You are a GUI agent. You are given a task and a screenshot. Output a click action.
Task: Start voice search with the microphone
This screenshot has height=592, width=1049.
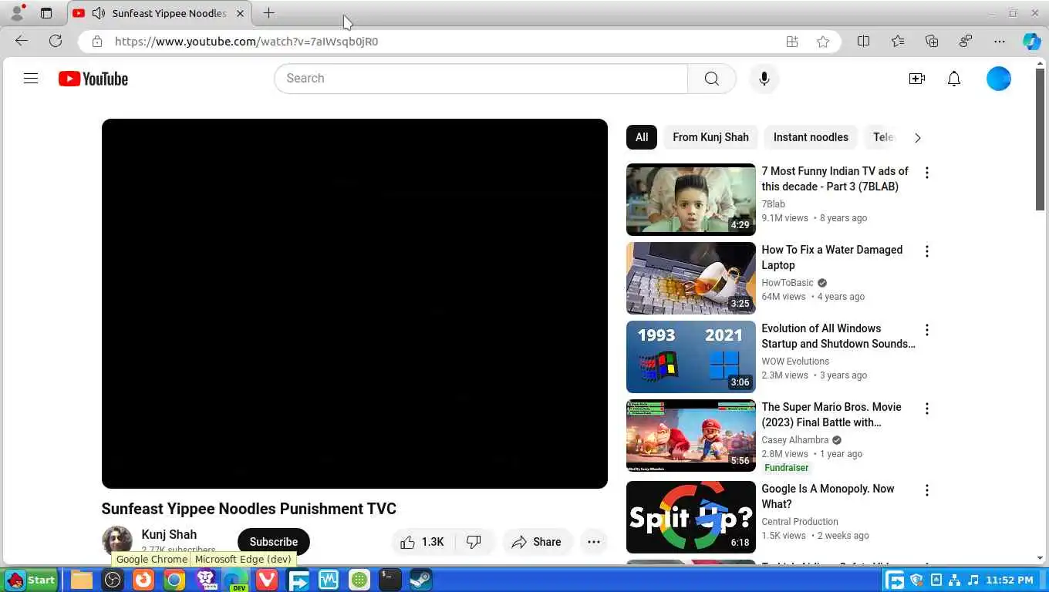coord(764,79)
